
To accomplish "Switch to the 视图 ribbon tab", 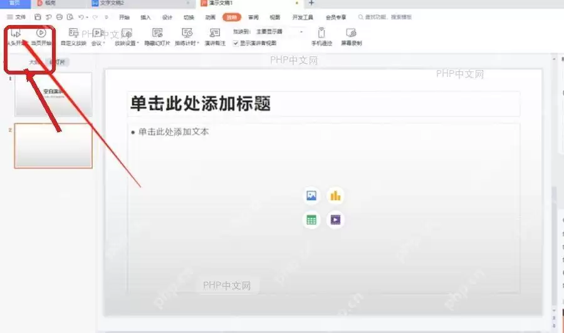I will tap(275, 18).
